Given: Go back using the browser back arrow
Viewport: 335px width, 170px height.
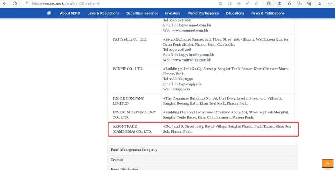Looking at the screenshot, I should click(5, 3).
